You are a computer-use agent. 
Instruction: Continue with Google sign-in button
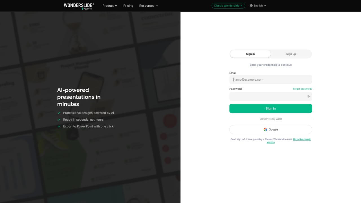pos(271,129)
